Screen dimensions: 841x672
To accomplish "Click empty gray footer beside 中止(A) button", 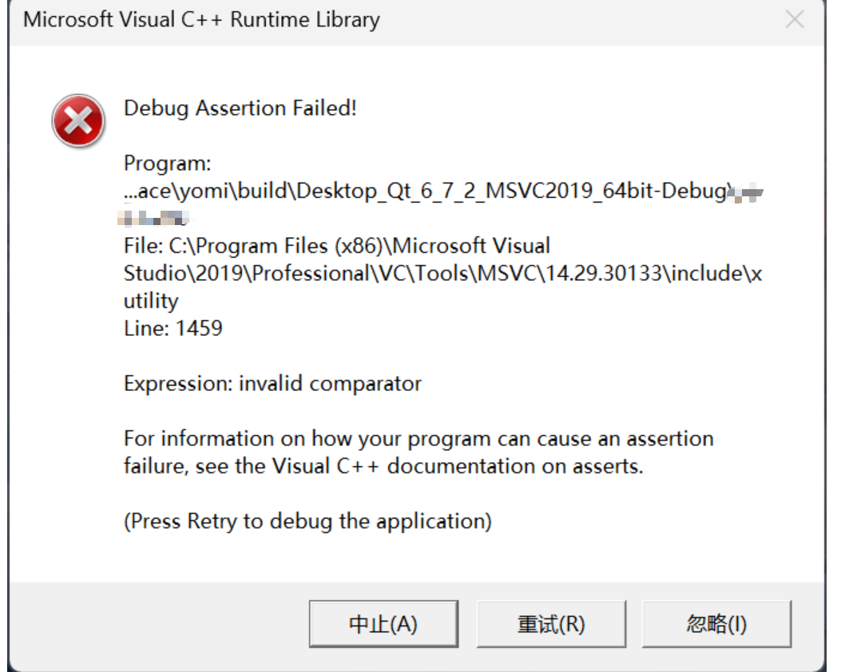I will 161,624.
